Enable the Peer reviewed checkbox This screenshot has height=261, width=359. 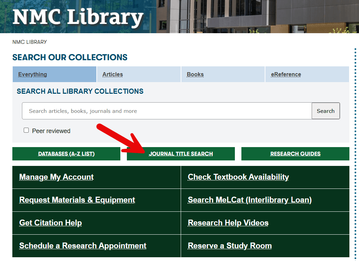[x=26, y=130]
